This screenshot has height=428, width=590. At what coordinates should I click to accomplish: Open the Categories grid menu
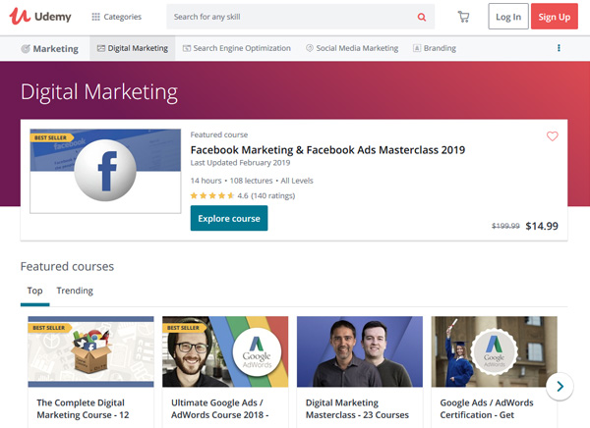pyautogui.click(x=117, y=17)
